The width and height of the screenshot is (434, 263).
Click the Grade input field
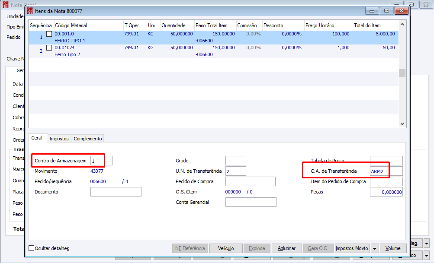pos(235,161)
